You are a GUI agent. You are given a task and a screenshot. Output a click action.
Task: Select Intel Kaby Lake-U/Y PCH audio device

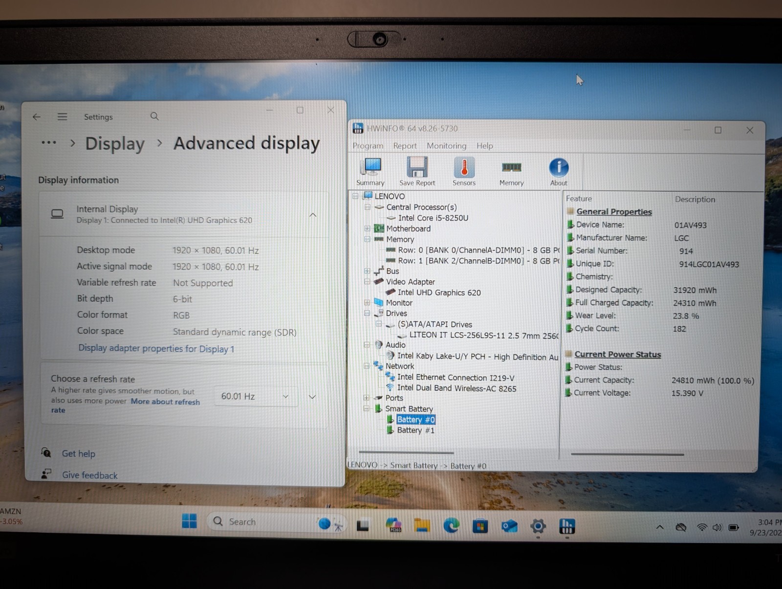coord(478,357)
